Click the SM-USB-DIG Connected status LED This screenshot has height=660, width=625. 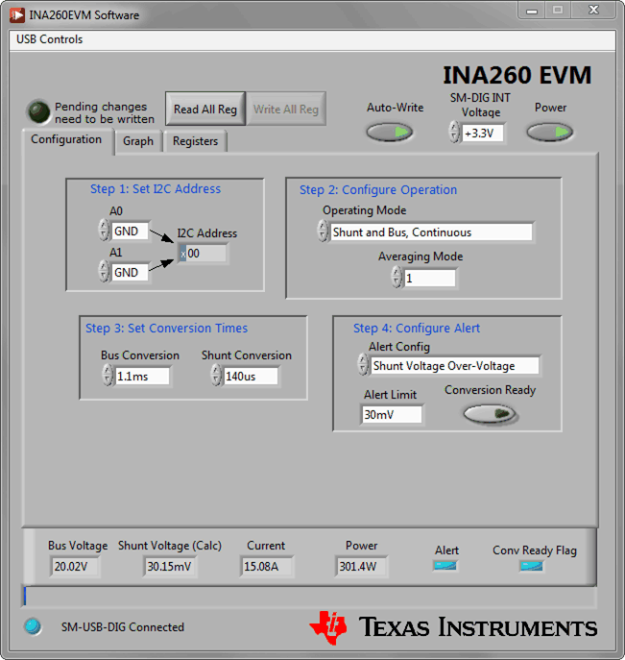[34, 626]
